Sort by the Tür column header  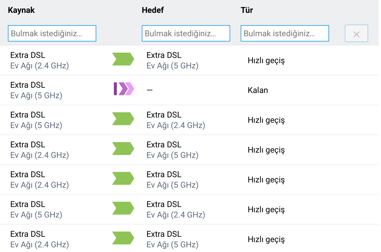[x=247, y=10]
